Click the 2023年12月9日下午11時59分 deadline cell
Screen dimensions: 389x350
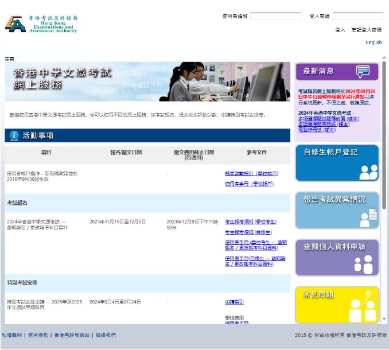192,224
